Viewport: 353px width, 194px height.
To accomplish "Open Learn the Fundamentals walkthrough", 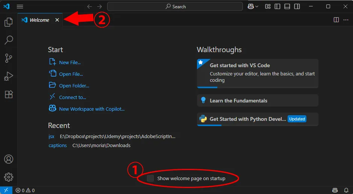I will pyautogui.click(x=258, y=101).
